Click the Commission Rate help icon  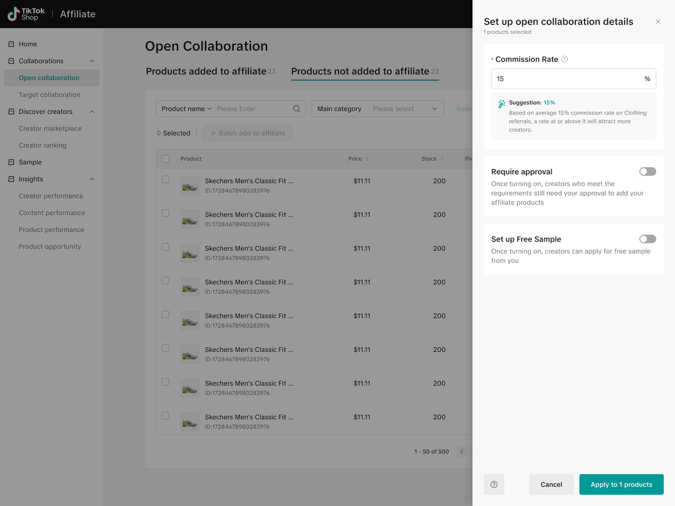pos(564,59)
